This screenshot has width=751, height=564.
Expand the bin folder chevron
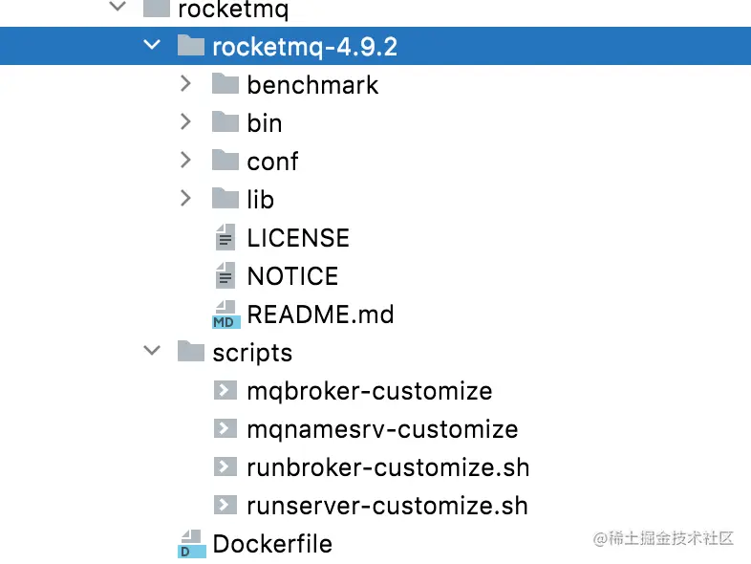[185, 121]
